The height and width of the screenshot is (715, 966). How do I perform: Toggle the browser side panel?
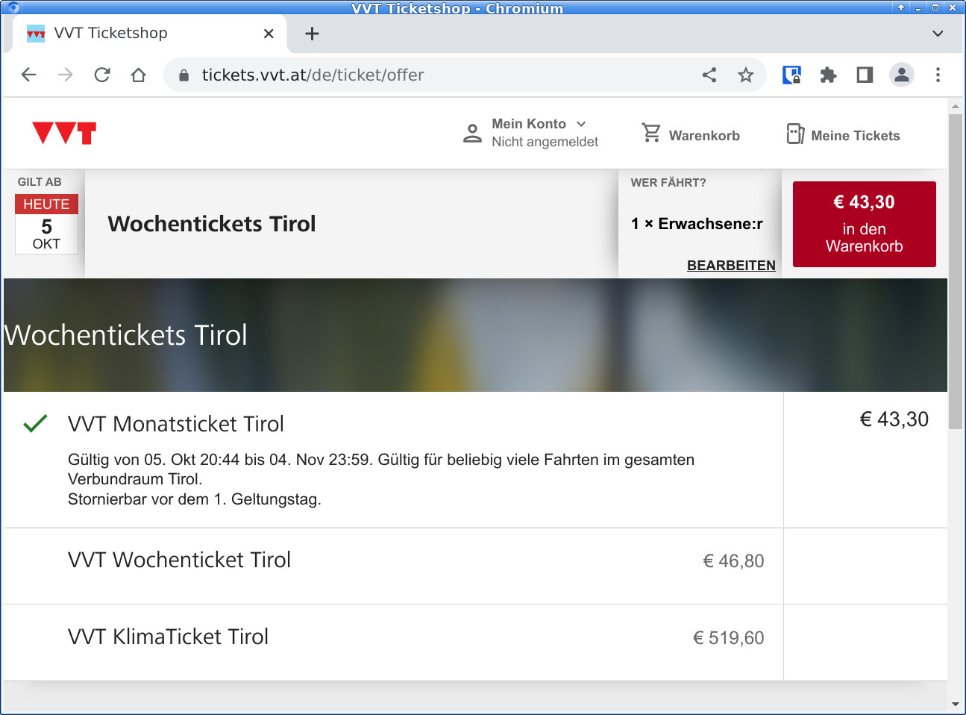[x=865, y=75]
